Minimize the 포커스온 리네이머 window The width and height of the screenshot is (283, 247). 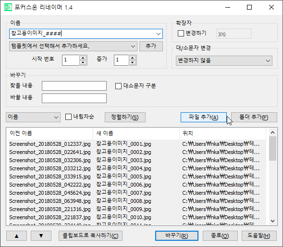[x=228, y=7]
